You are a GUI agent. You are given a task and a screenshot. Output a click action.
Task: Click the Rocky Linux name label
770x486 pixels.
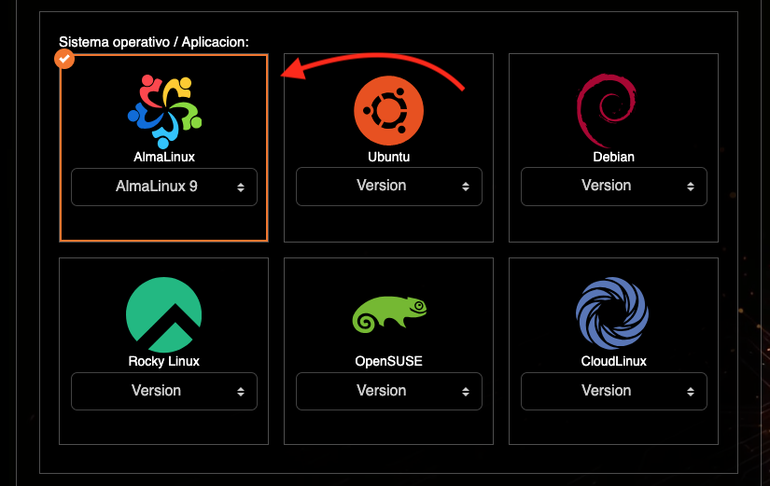click(164, 361)
